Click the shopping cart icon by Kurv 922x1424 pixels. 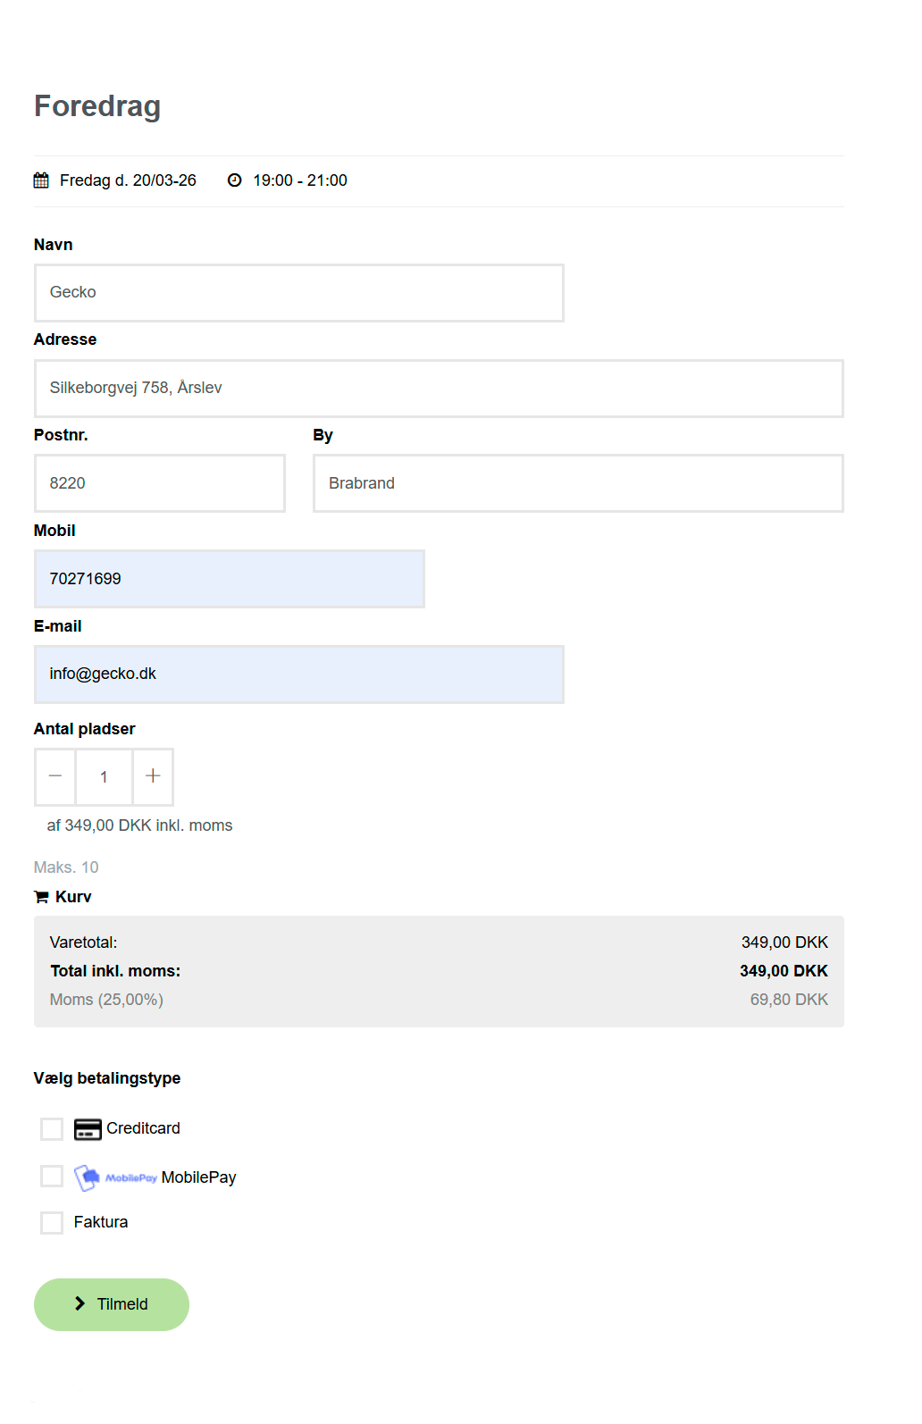coord(41,897)
